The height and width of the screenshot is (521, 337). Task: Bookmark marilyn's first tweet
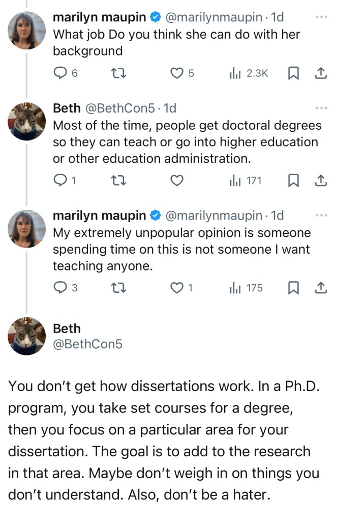point(293,73)
